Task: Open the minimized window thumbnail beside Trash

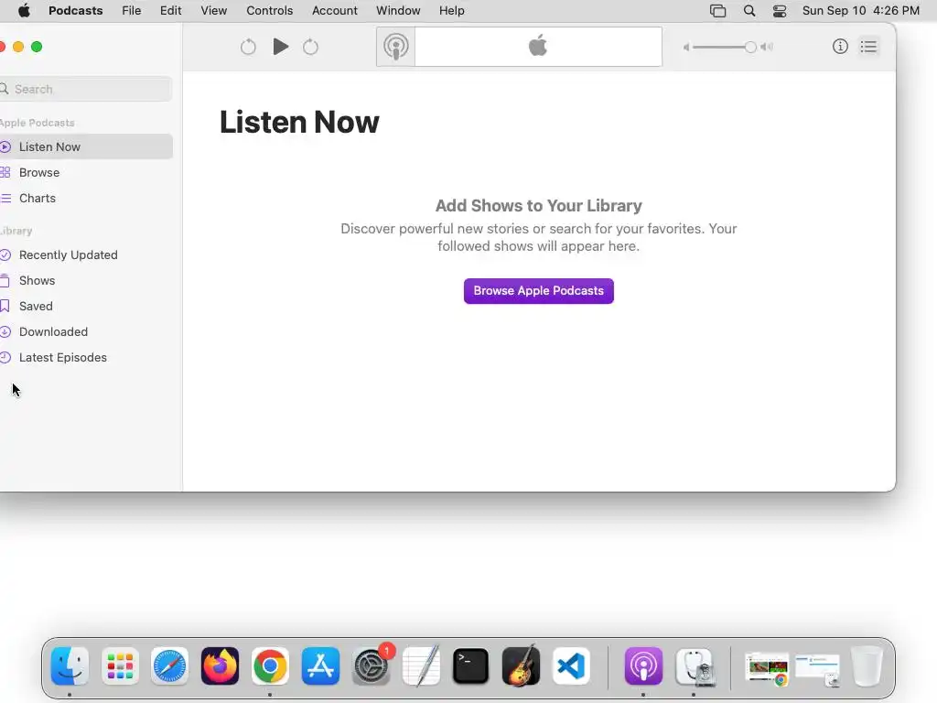Action: point(817,669)
